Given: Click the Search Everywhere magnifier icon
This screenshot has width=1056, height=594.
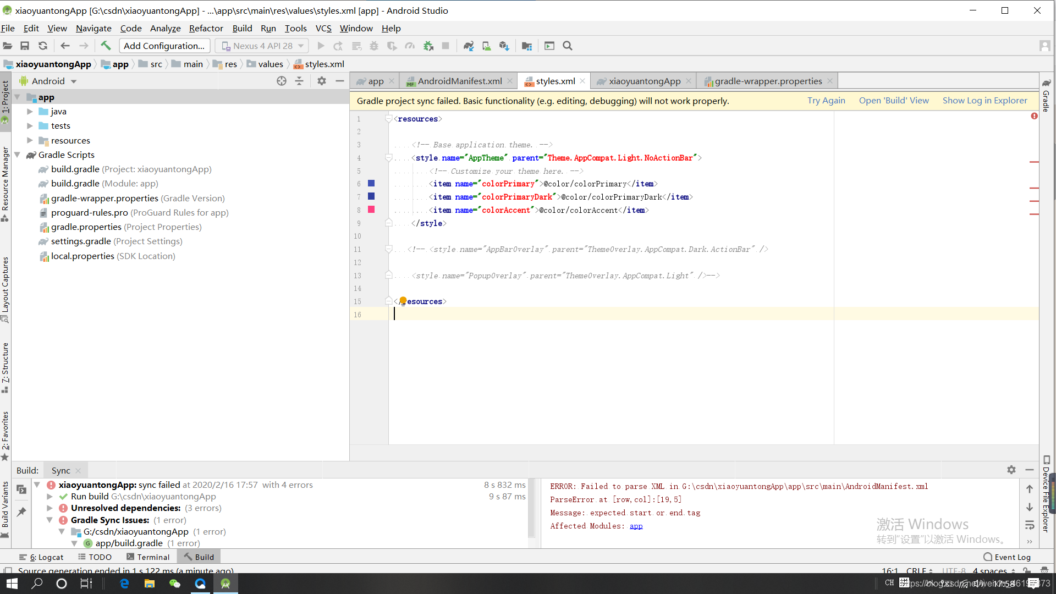Looking at the screenshot, I should click(x=568, y=46).
